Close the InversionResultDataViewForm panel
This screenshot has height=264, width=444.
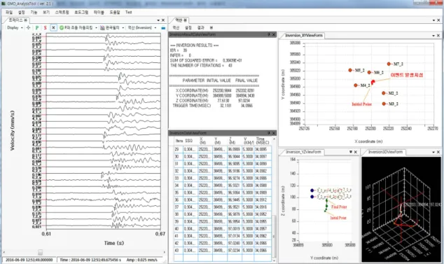point(274,34)
